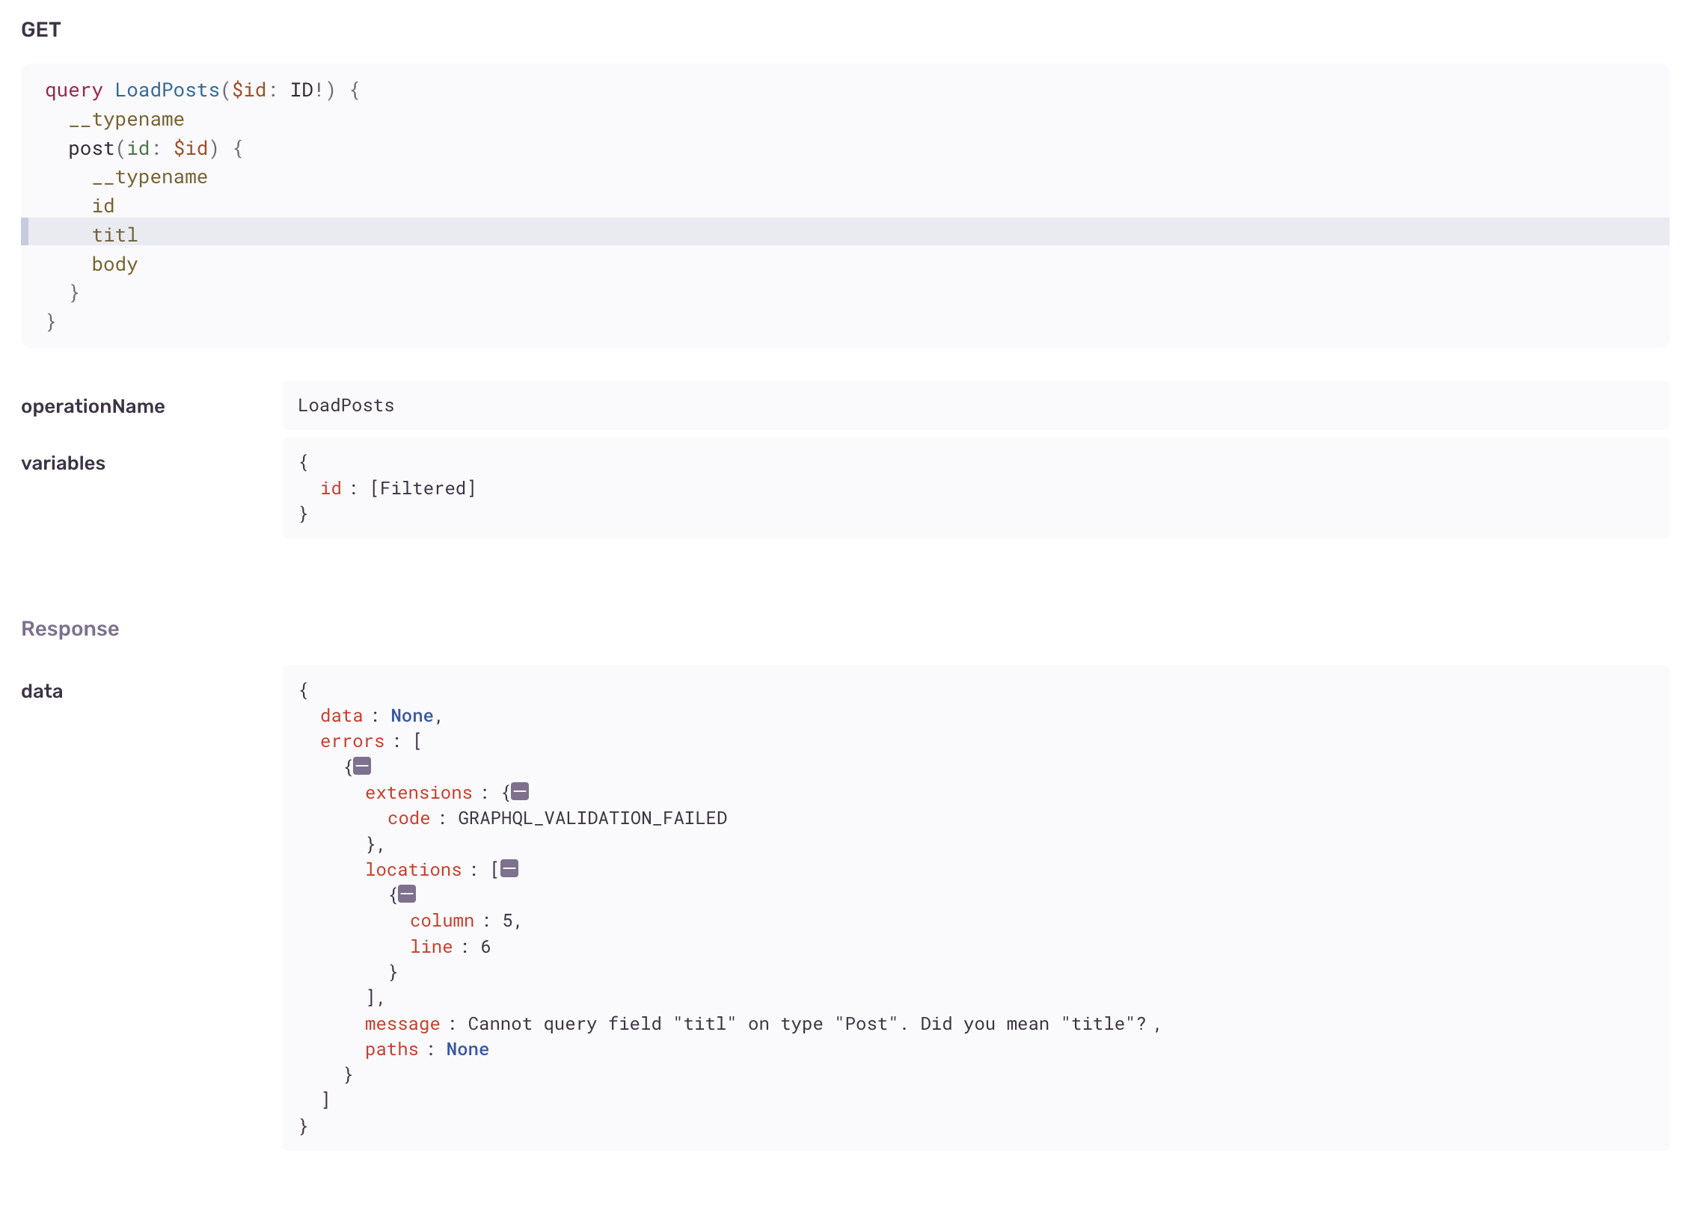Click the body field in the query
1698x1207 pixels.
(x=114, y=264)
